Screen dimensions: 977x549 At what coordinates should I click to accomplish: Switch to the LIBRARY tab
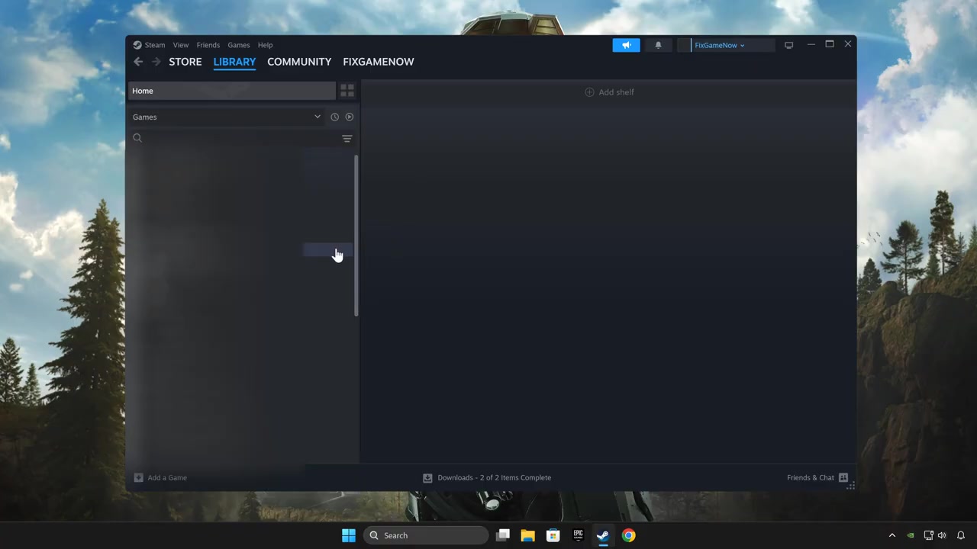tap(234, 62)
